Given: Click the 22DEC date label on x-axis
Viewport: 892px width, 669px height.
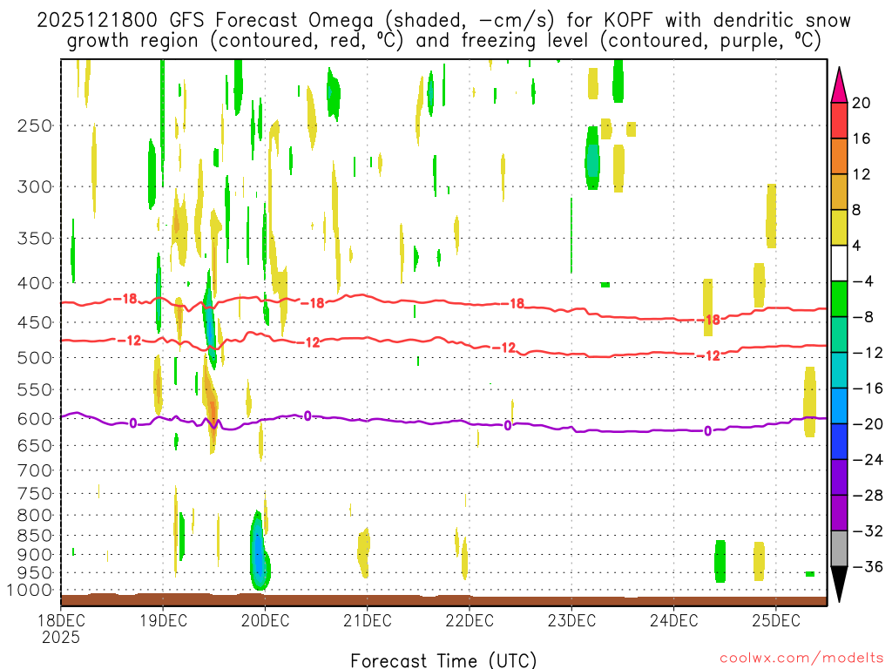Looking at the screenshot, I should click(470, 620).
